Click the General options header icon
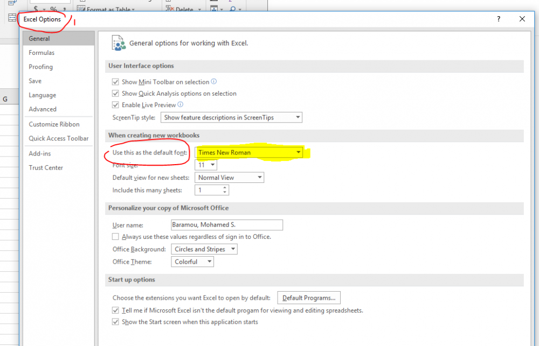 [118, 43]
